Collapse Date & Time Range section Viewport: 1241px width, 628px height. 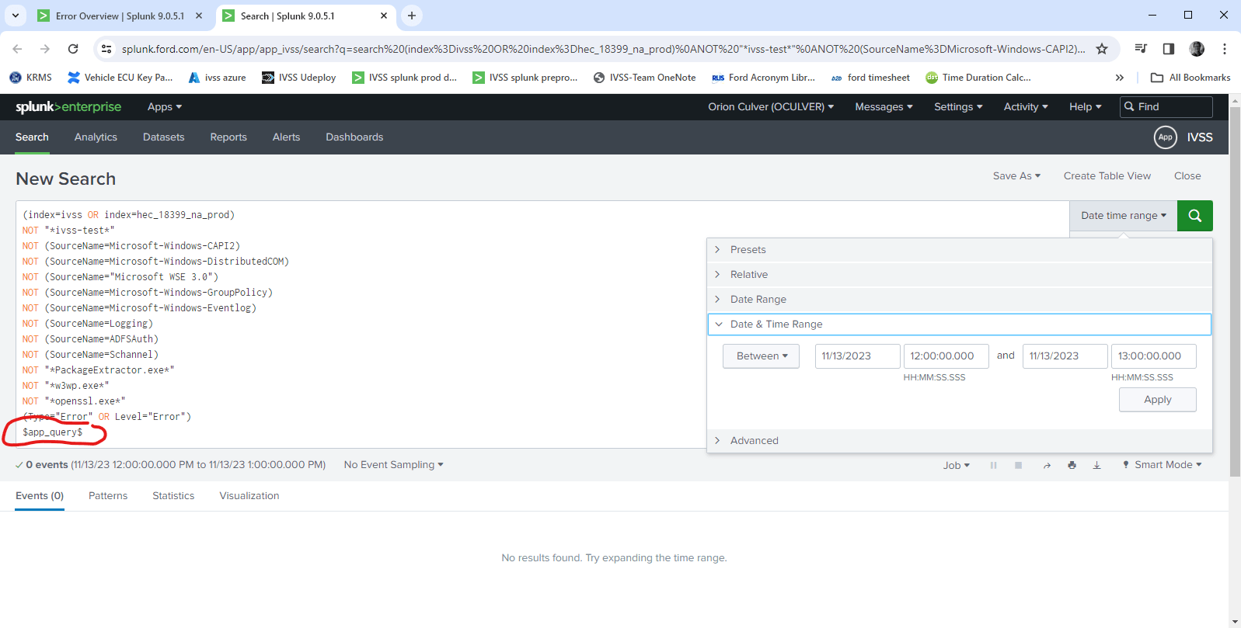click(960, 324)
